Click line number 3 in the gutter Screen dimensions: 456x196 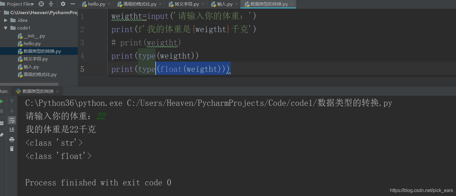coord(82,43)
